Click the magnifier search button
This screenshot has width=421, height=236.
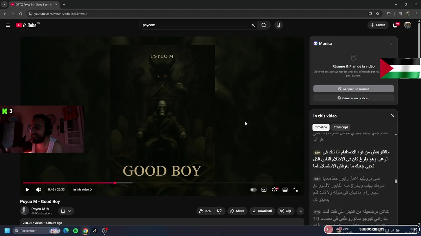[x=264, y=25]
